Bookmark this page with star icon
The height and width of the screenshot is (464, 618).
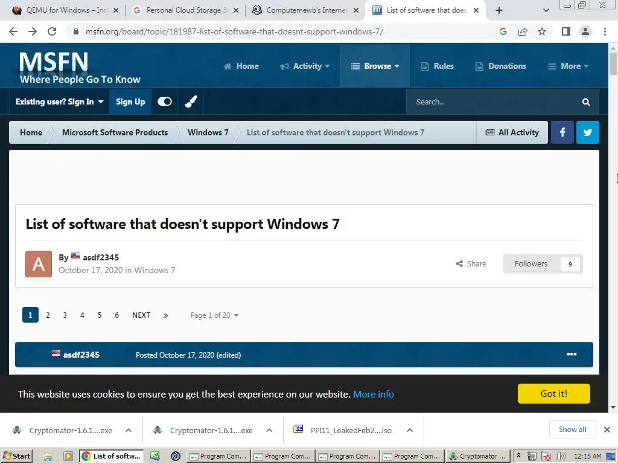point(542,31)
